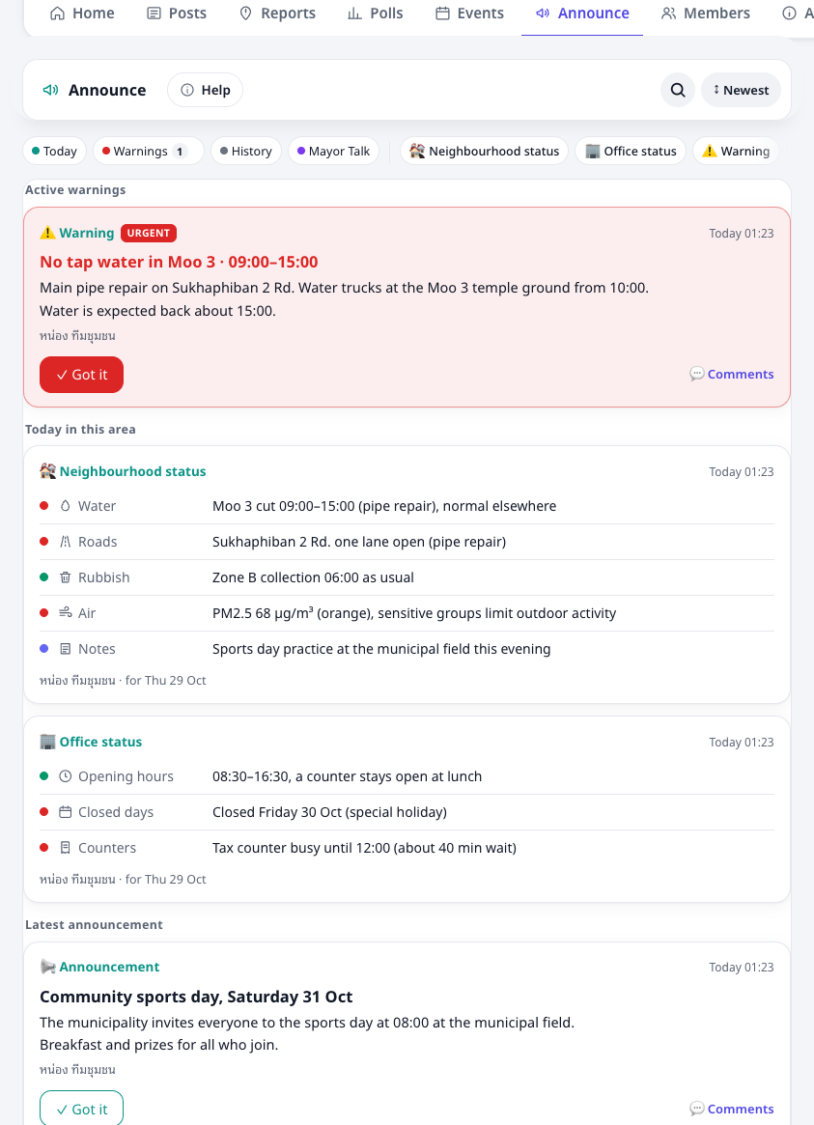This screenshot has height=1125, width=814.
Task: Click the speech bubble icon in the warning card
Action: click(x=696, y=374)
